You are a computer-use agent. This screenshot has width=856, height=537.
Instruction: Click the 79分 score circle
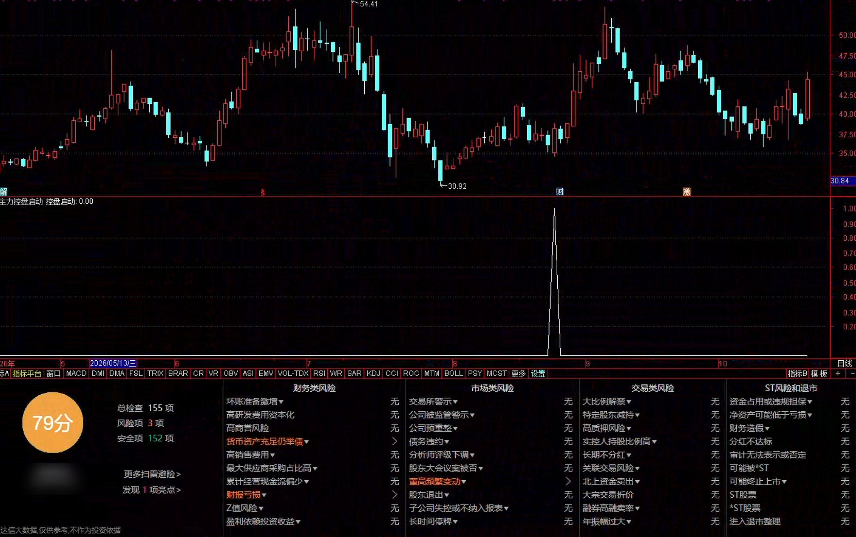53,422
